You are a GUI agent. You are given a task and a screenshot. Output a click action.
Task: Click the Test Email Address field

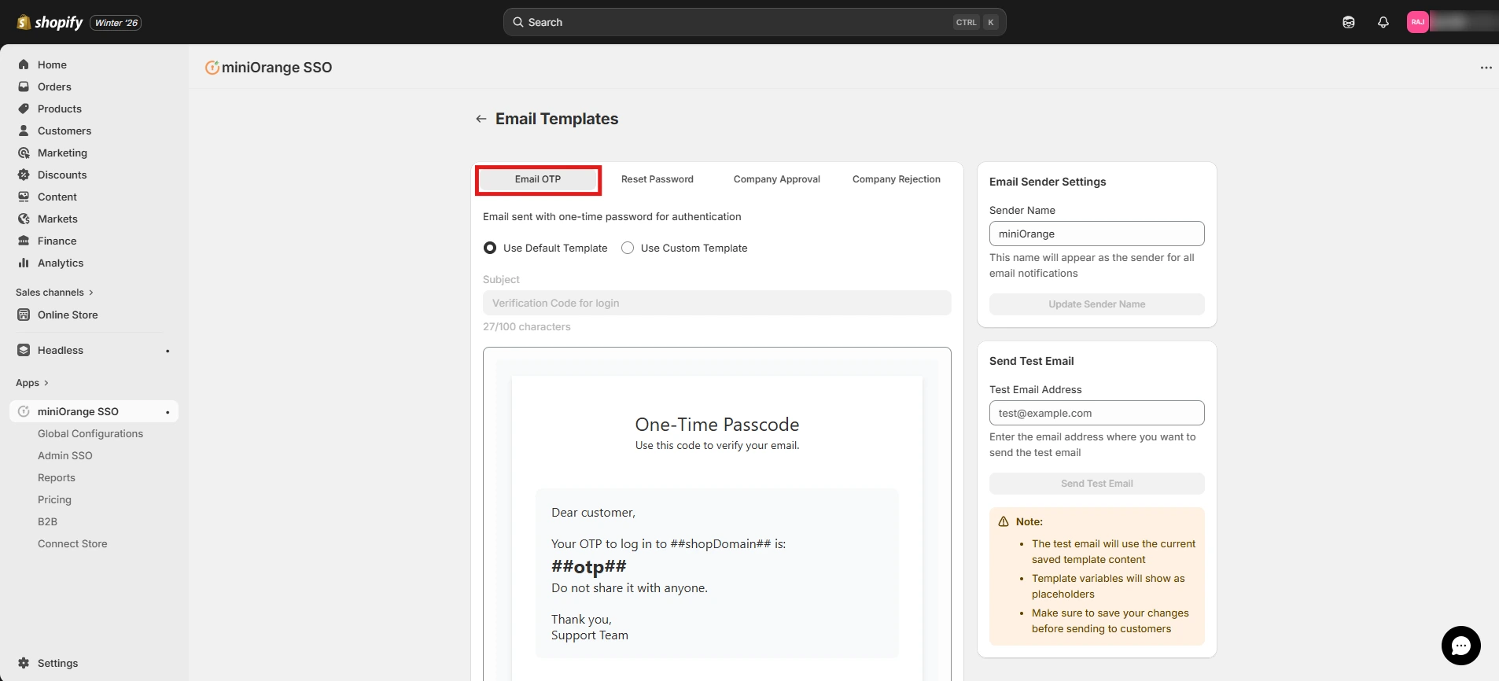pos(1096,413)
